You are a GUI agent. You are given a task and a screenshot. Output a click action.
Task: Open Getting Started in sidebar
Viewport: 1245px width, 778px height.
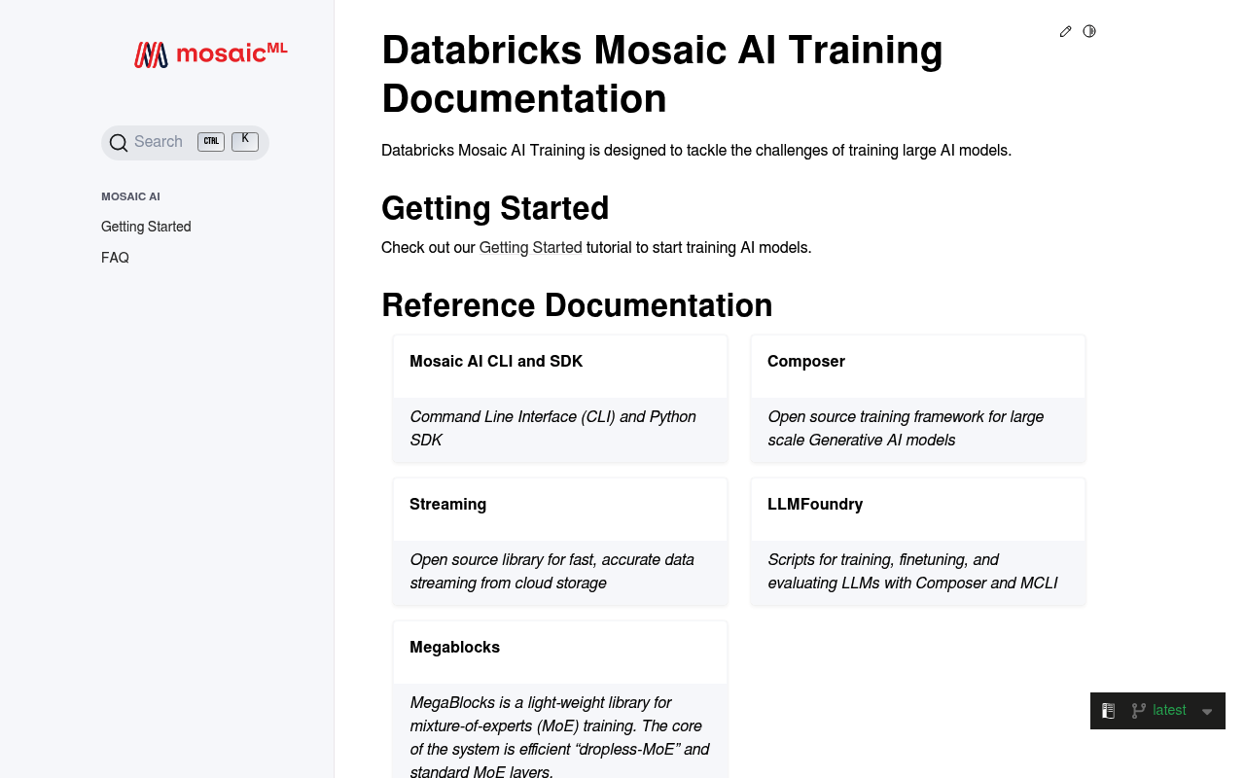point(146,227)
